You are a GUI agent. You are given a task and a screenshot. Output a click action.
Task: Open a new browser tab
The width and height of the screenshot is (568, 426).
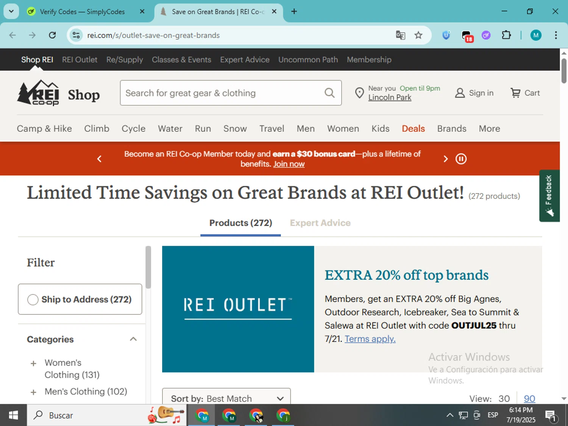coord(294,11)
